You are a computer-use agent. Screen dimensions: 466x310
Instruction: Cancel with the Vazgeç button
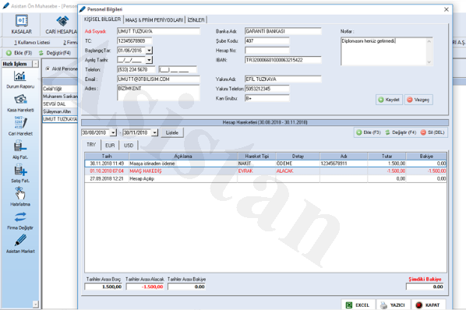coord(418,100)
